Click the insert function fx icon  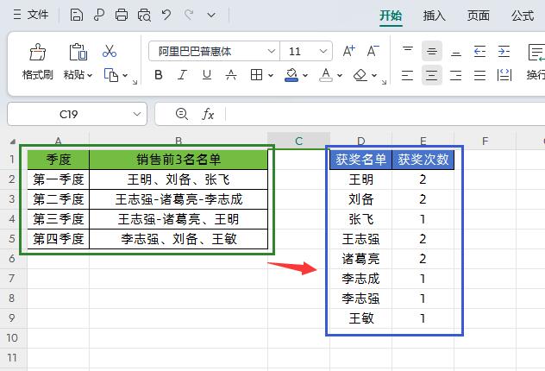[x=208, y=114]
